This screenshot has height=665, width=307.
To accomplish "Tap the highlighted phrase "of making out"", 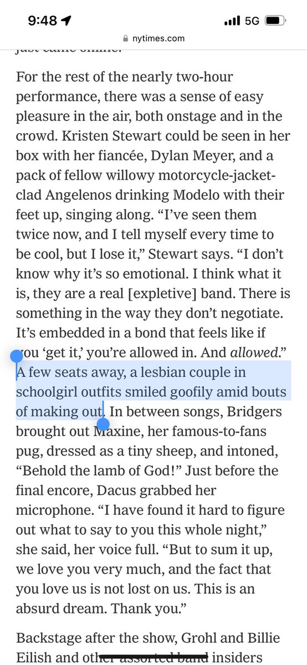I will tap(60, 411).
